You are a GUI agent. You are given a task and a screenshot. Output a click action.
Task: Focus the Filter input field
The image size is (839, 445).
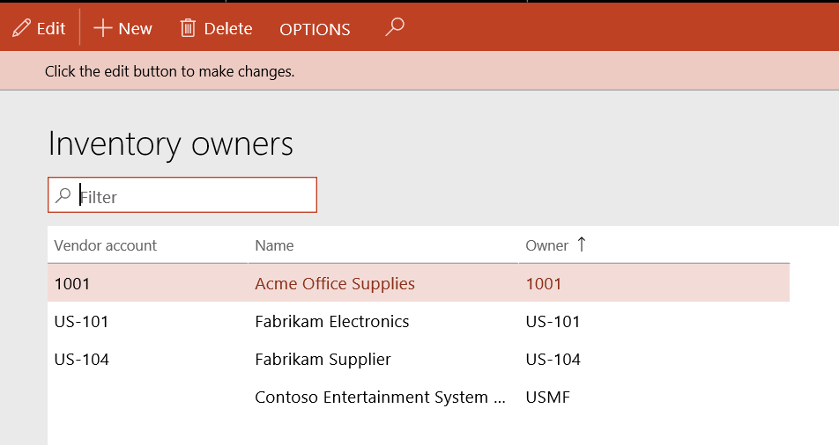click(x=182, y=195)
